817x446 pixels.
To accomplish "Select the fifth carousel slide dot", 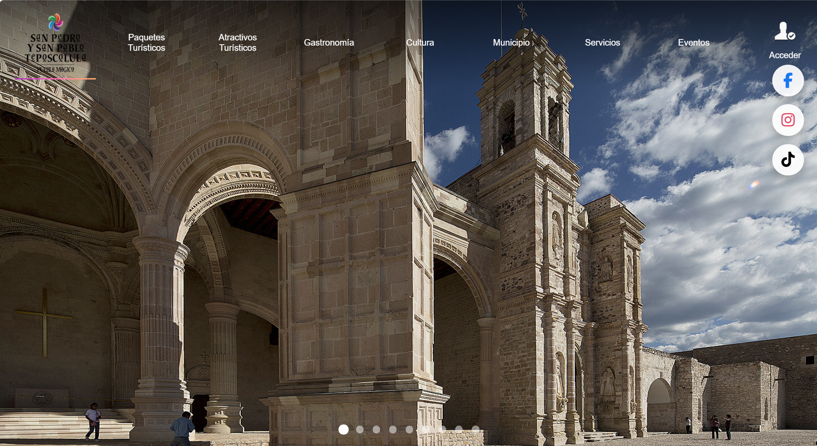I will coord(410,429).
